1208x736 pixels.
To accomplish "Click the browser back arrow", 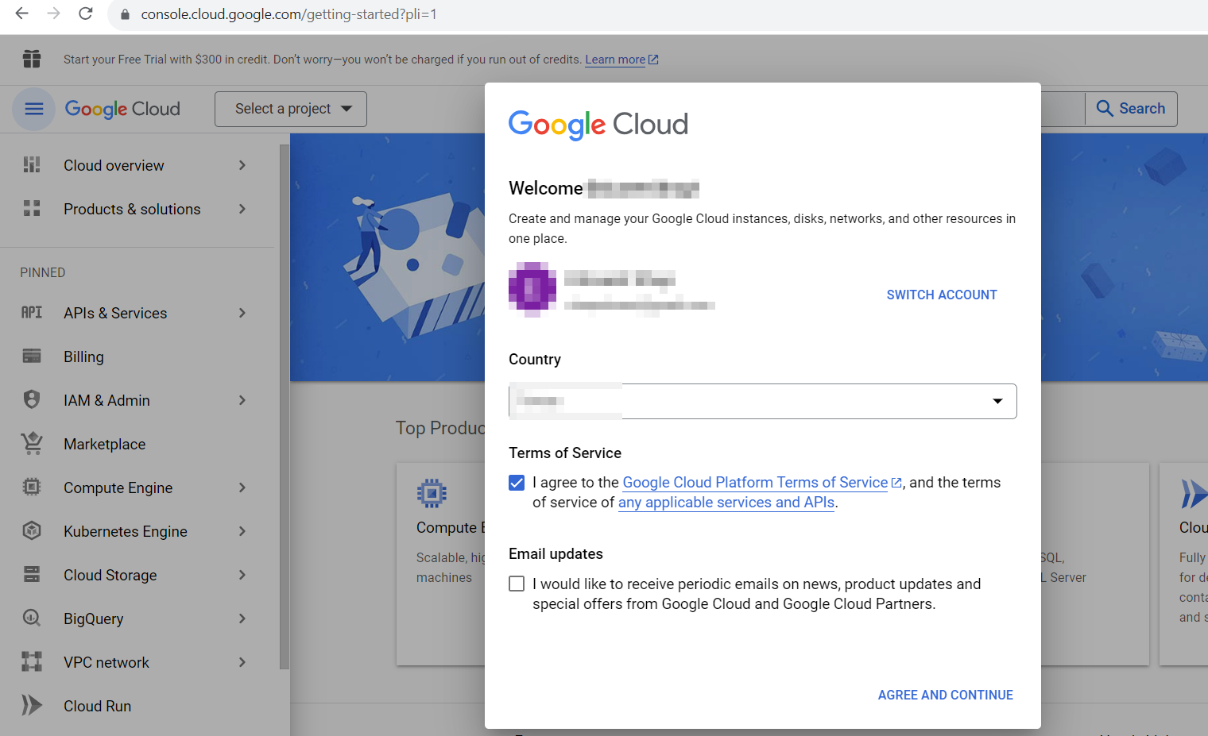I will [x=22, y=13].
